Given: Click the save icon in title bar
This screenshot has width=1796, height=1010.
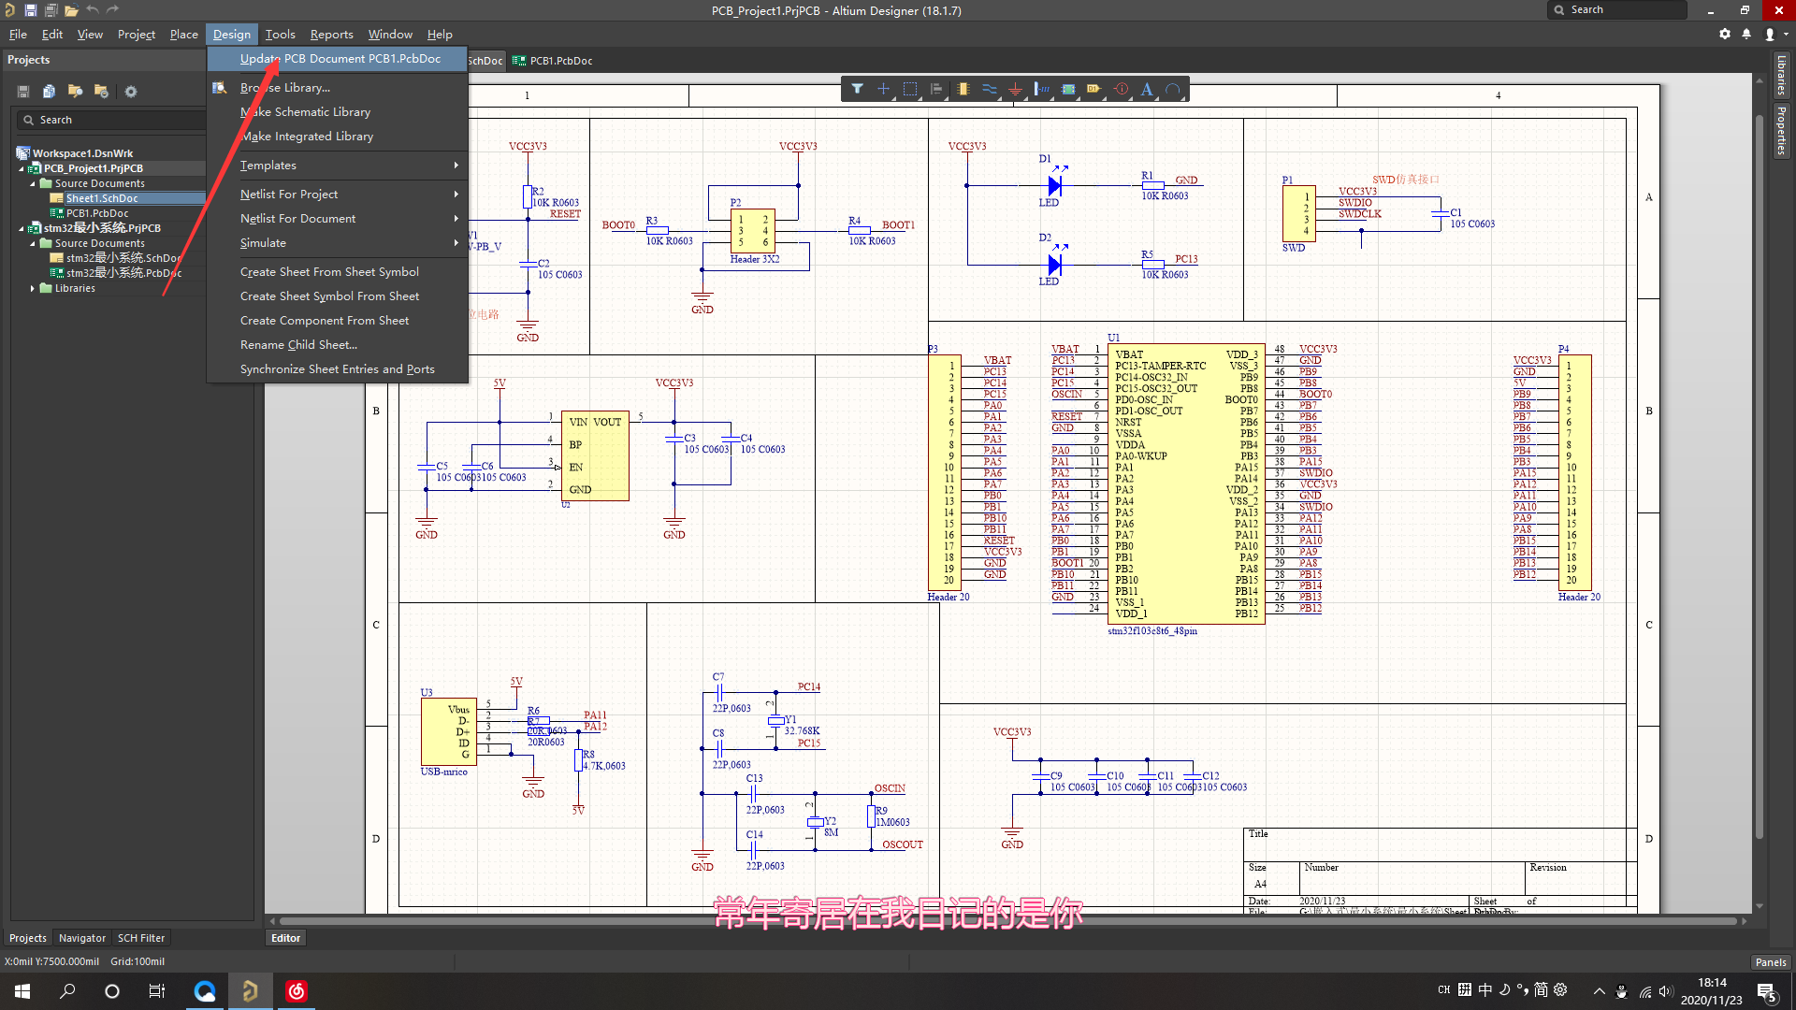Looking at the screenshot, I should point(30,10).
